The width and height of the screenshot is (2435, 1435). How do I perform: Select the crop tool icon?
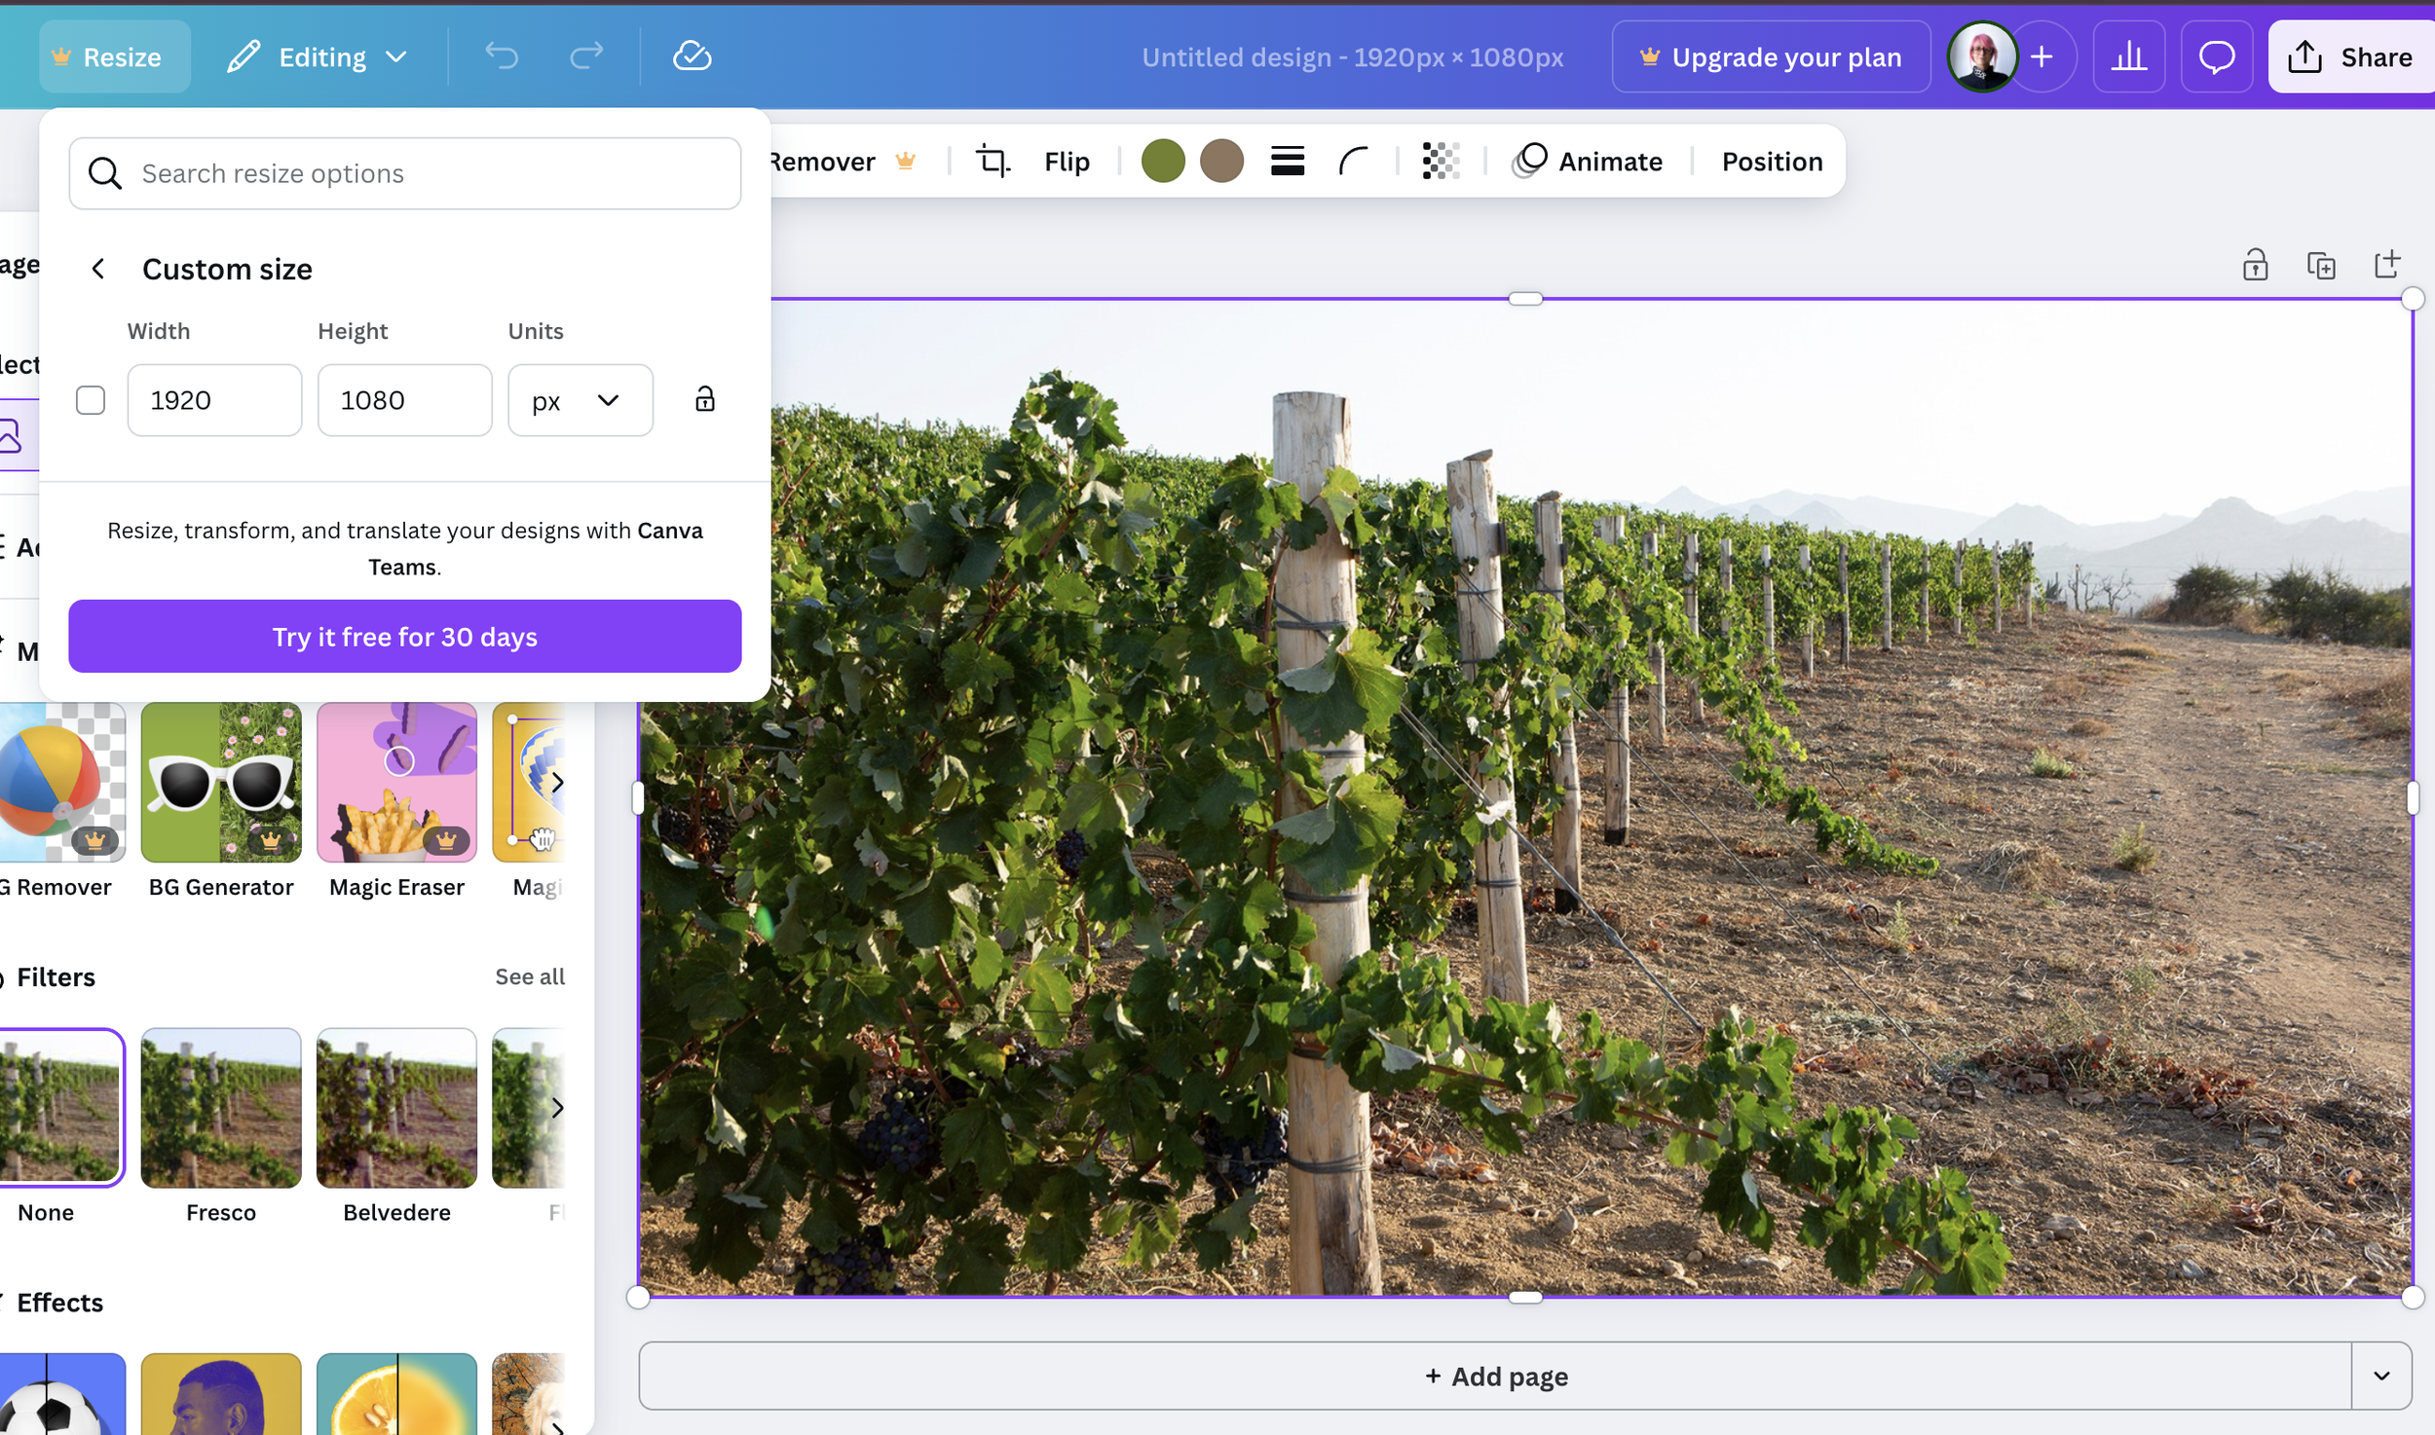pyautogui.click(x=993, y=161)
